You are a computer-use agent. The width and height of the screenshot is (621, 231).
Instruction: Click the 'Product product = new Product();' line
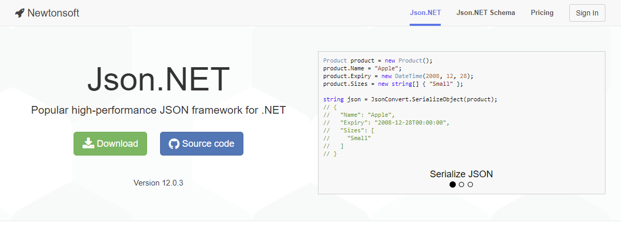[x=378, y=61]
